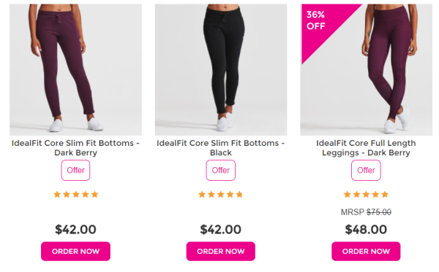
Task: Click the $48.00 price of the Dark Berry leggings
Action: pos(366,230)
